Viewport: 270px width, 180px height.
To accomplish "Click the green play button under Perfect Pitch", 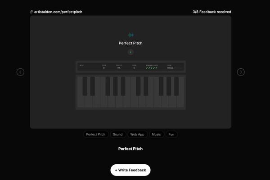I will 130,52.
